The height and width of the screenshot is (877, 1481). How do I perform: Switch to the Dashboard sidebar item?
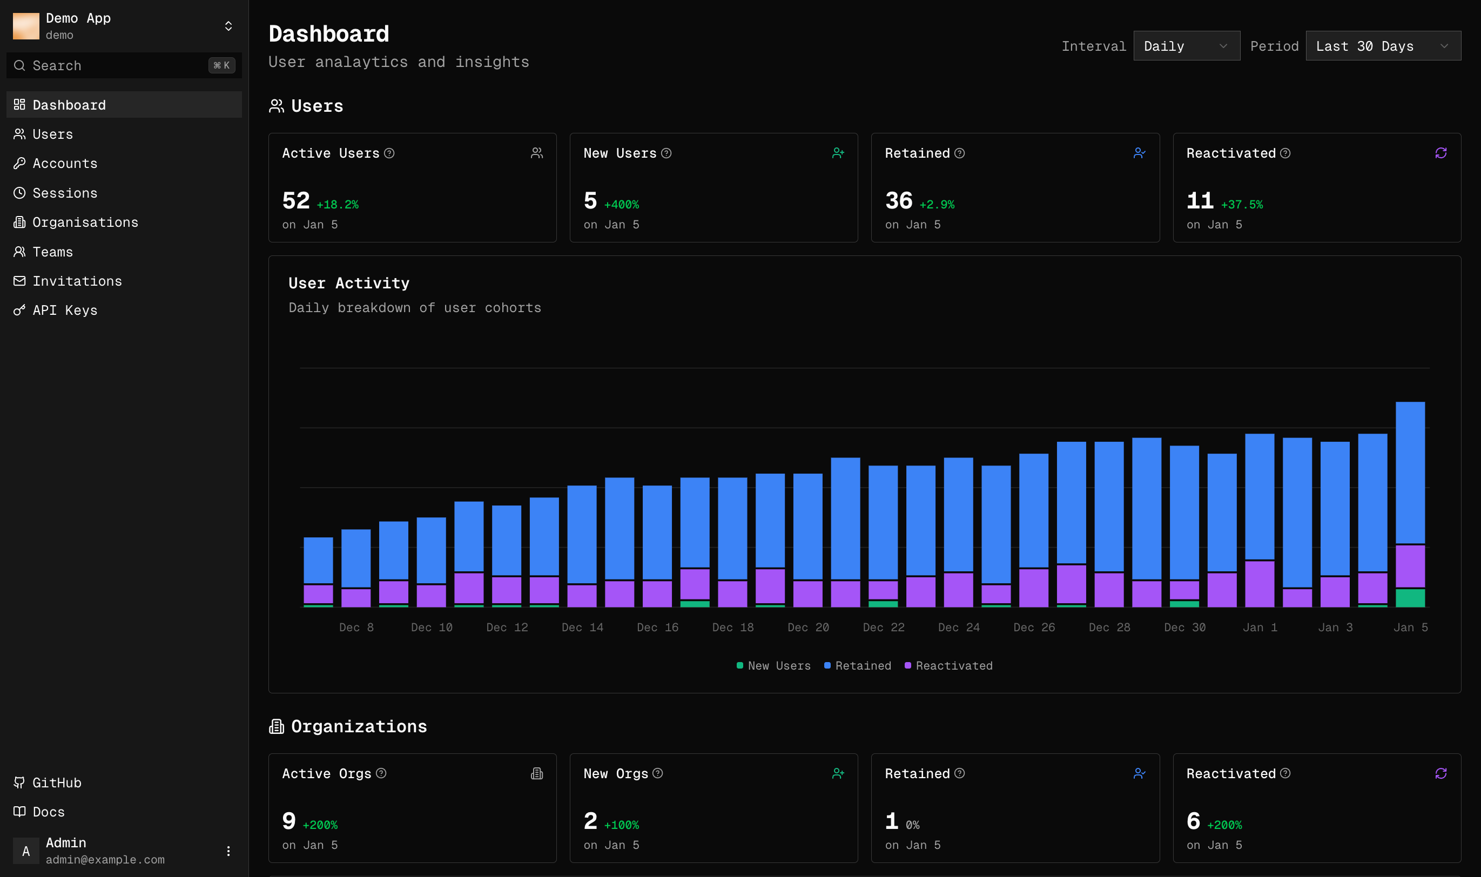[69, 105]
